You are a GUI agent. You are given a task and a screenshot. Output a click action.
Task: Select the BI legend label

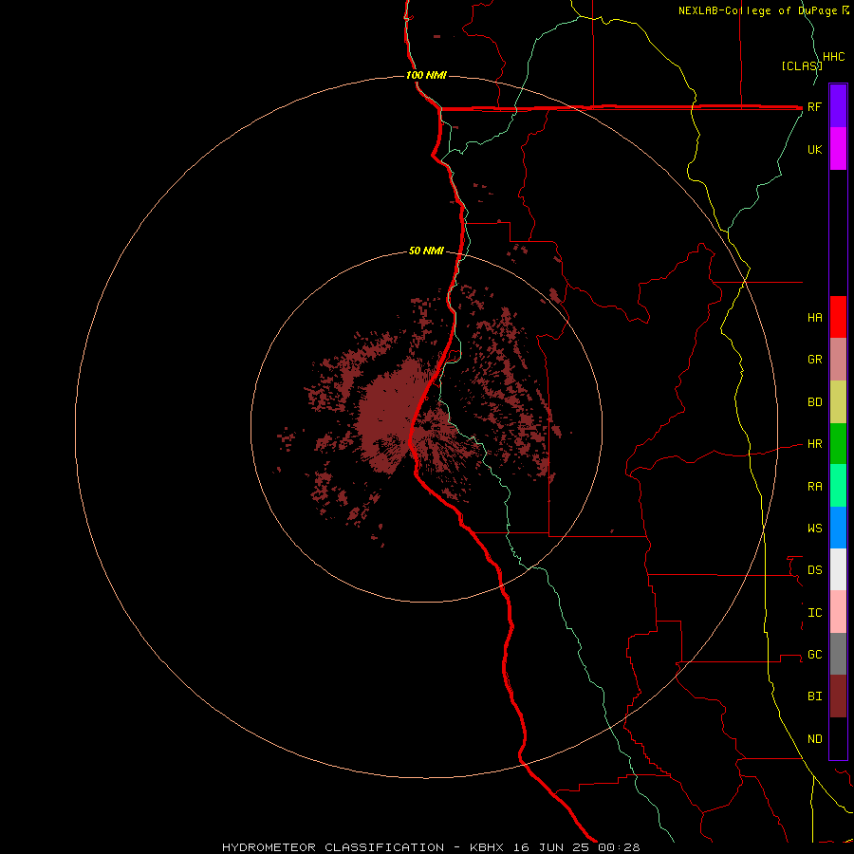click(x=814, y=696)
